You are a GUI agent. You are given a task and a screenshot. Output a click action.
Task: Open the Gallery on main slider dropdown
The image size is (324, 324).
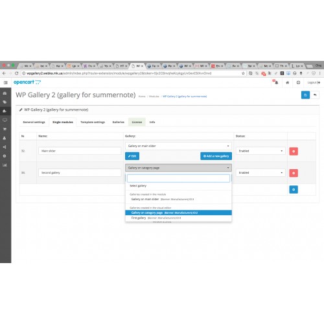click(x=178, y=146)
